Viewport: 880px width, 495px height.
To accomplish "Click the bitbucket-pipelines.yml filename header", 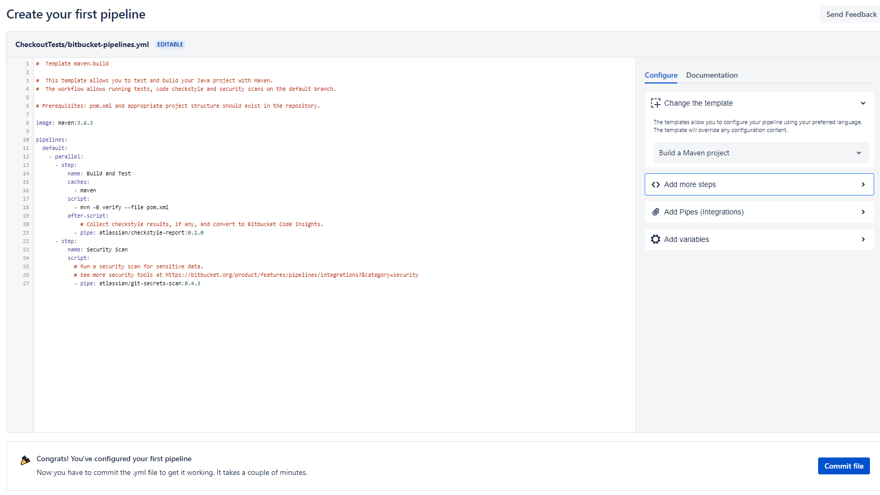I will pyautogui.click(x=81, y=44).
